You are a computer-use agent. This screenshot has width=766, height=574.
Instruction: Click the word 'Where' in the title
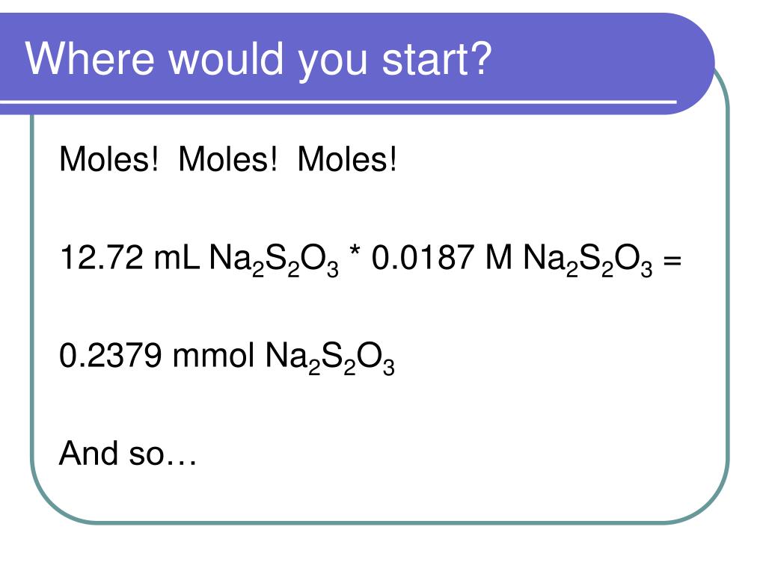pyautogui.click(x=90, y=58)
